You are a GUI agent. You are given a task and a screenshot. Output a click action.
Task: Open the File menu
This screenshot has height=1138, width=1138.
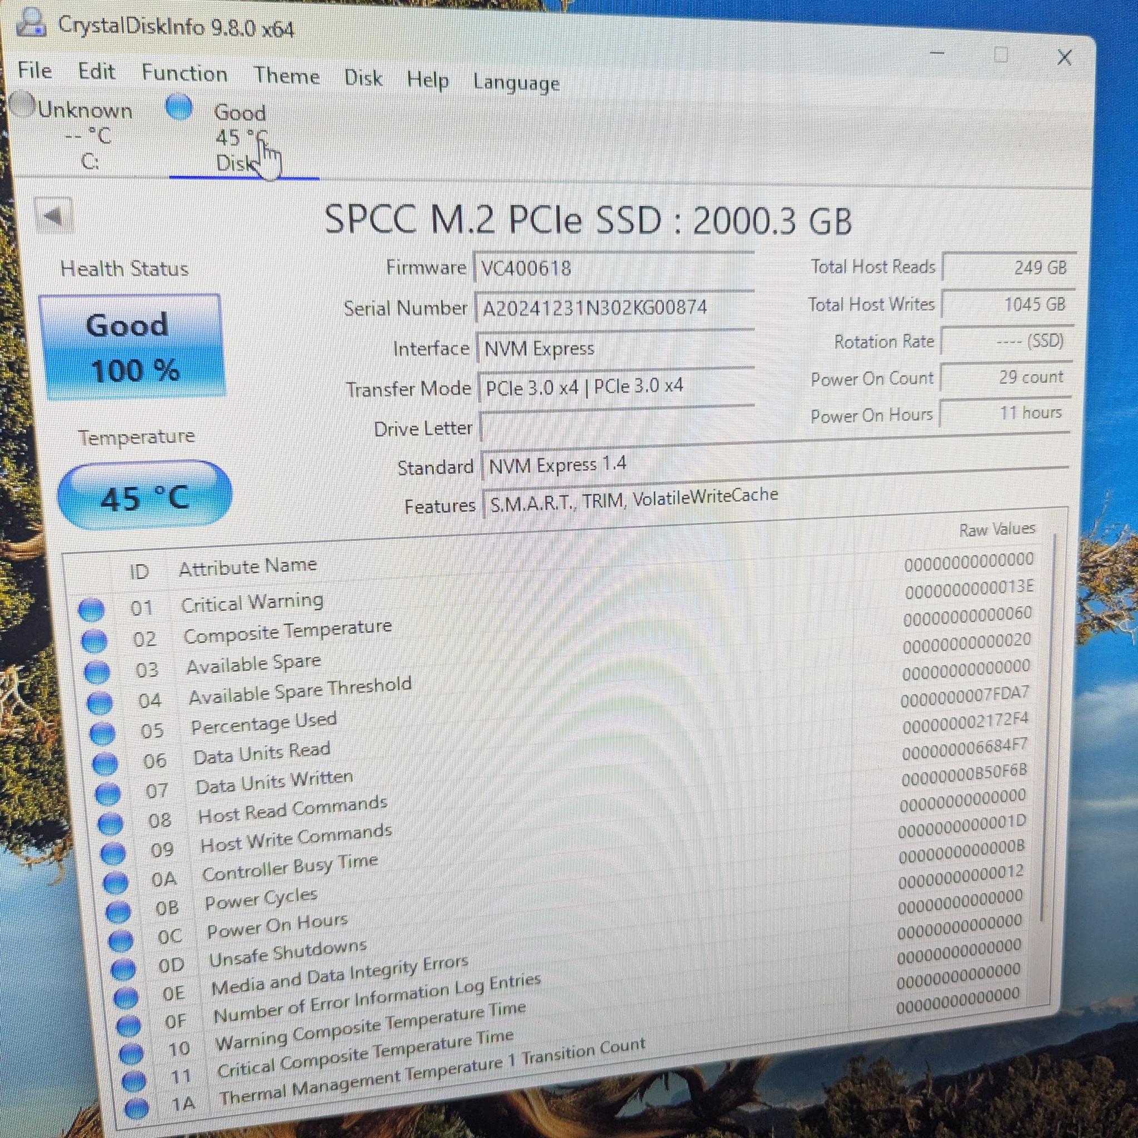(35, 71)
